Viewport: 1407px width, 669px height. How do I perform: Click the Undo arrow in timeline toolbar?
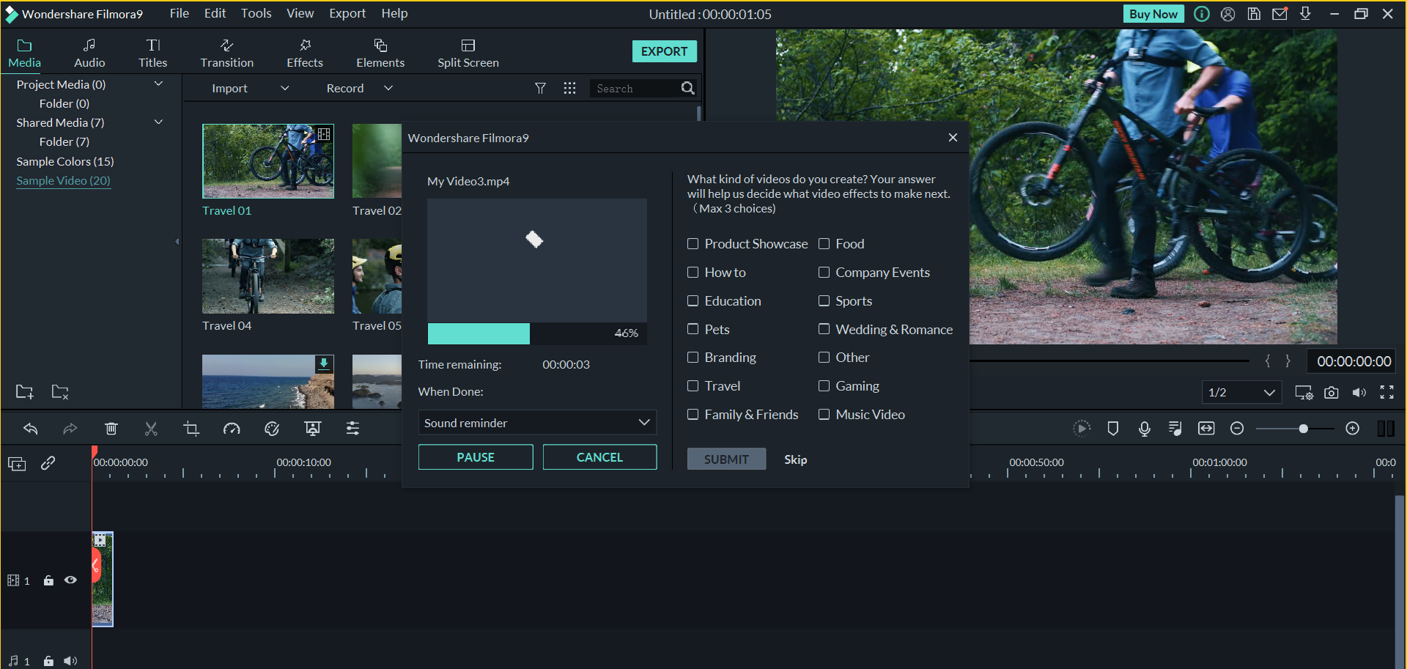pos(31,429)
